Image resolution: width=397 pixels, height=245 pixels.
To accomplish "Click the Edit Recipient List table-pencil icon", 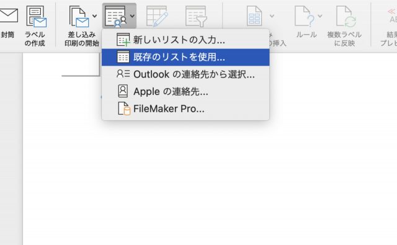I will click(x=157, y=17).
